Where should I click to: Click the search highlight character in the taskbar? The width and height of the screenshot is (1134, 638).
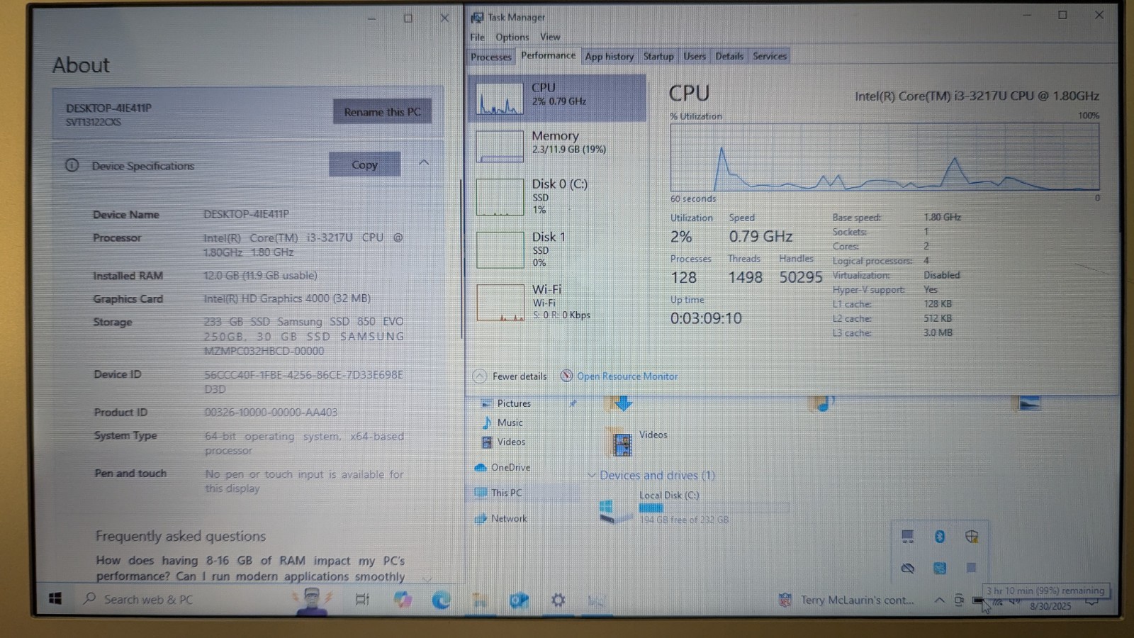(x=311, y=600)
